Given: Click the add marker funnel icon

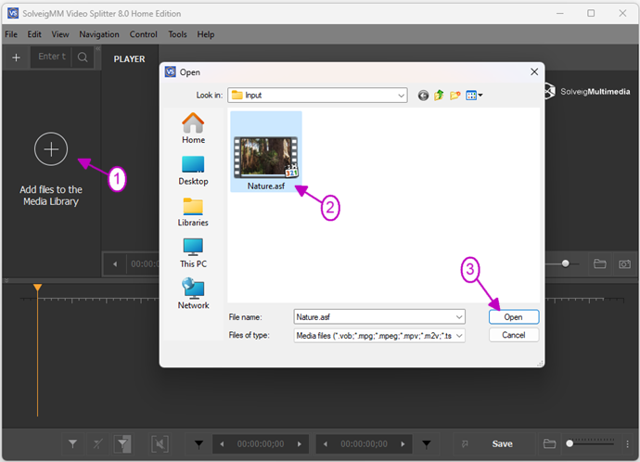Looking at the screenshot, I should point(72,444).
